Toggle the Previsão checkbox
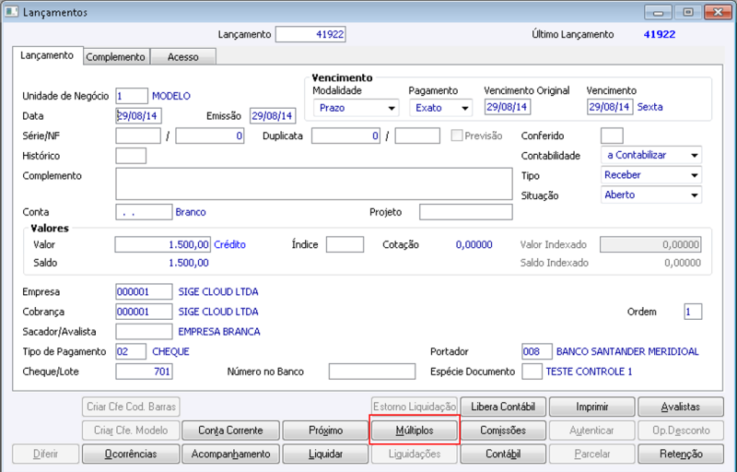 coord(456,136)
